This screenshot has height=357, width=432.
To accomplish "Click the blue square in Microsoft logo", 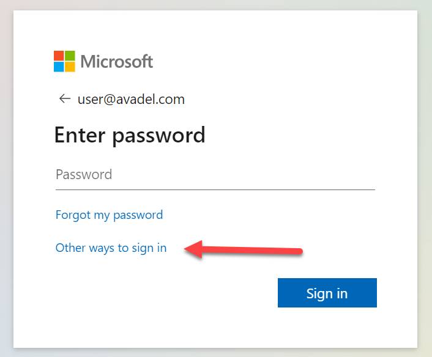I will [x=59, y=67].
